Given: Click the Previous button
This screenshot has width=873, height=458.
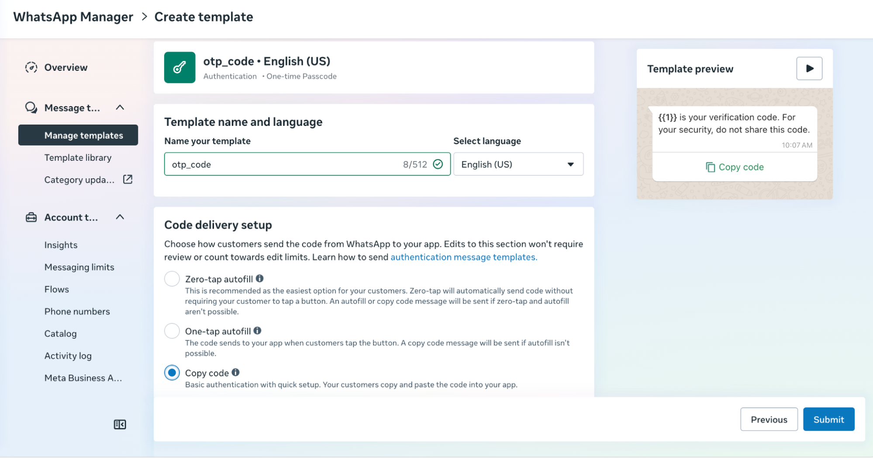Looking at the screenshot, I should [769, 419].
